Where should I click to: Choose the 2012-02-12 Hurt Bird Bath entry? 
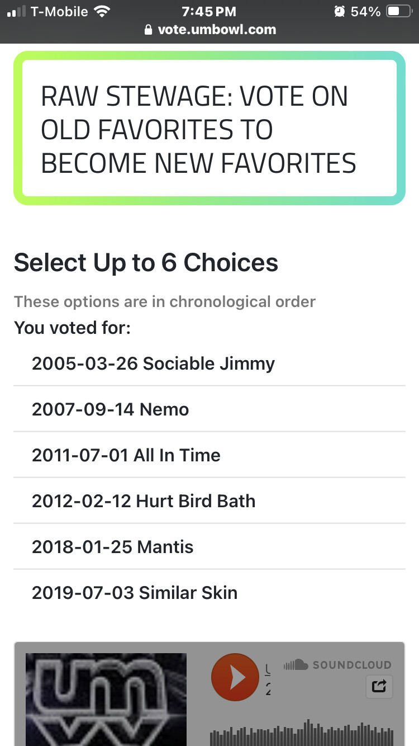(144, 501)
